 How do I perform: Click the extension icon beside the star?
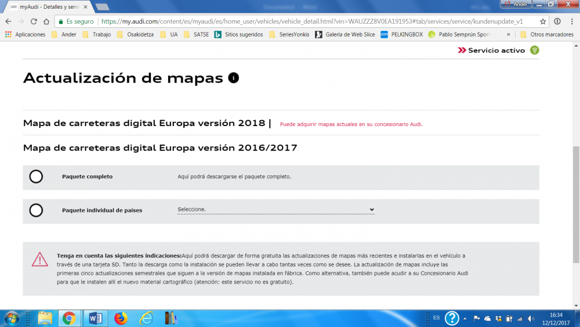(x=557, y=21)
